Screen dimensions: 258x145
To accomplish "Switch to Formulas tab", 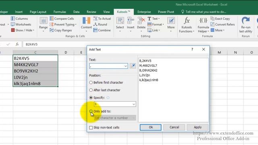I will point(60,12).
